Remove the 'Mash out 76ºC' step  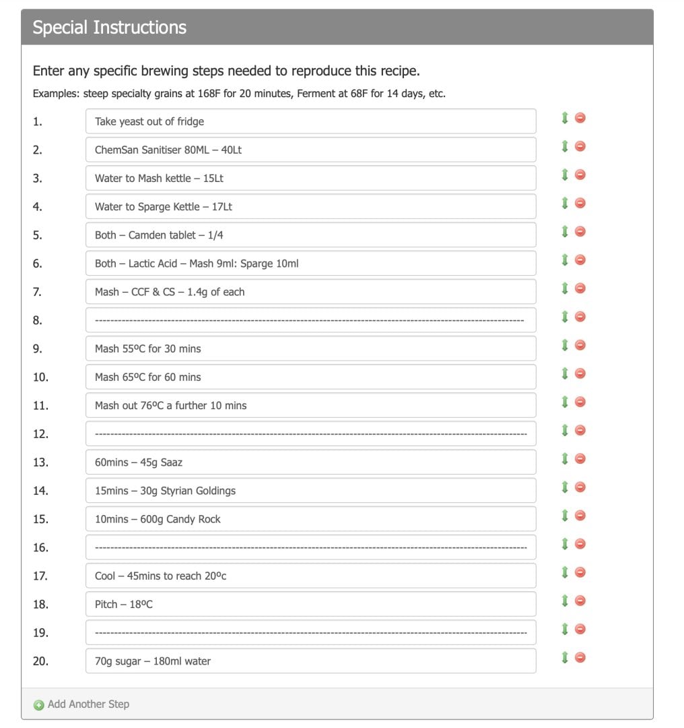tap(580, 402)
